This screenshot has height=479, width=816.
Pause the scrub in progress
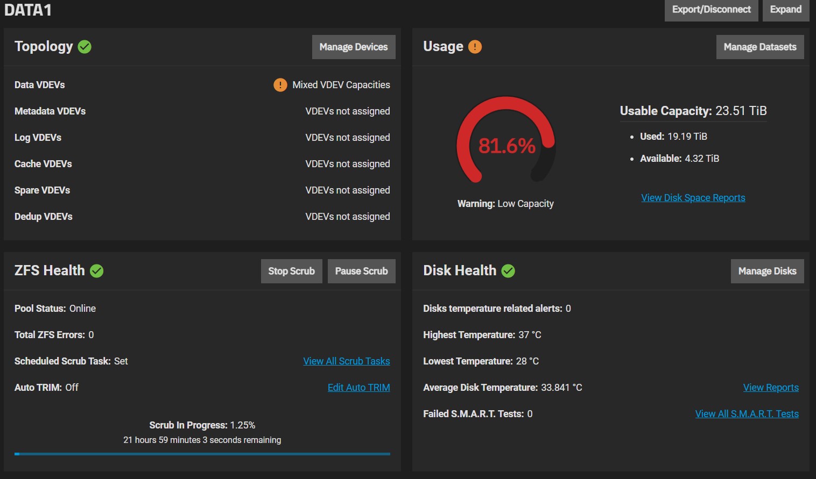click(x=362, y=271)
